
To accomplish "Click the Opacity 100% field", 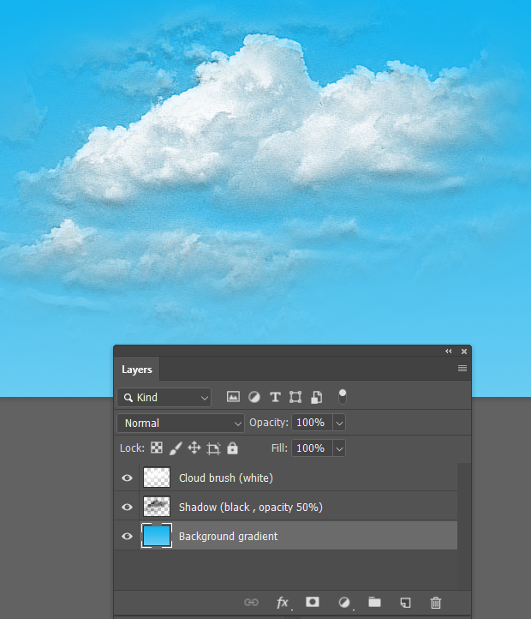I will point(312,423).
